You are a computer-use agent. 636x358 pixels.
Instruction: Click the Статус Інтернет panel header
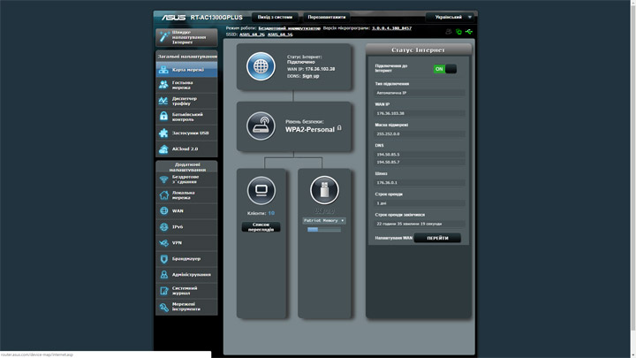click(x=418, y=50)
